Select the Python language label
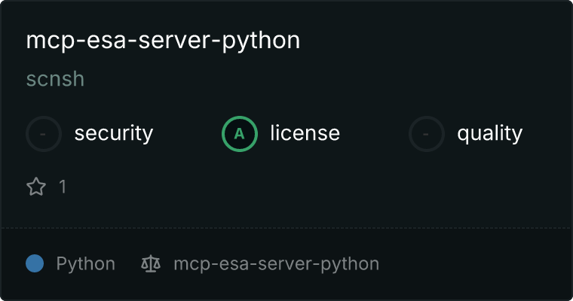This screenshot has height=301, width=573. tap(85, 264)
